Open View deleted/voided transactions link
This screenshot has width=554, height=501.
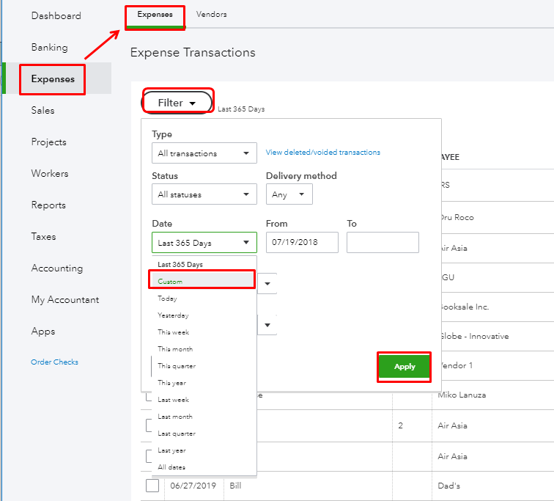(x=322, y=153)
